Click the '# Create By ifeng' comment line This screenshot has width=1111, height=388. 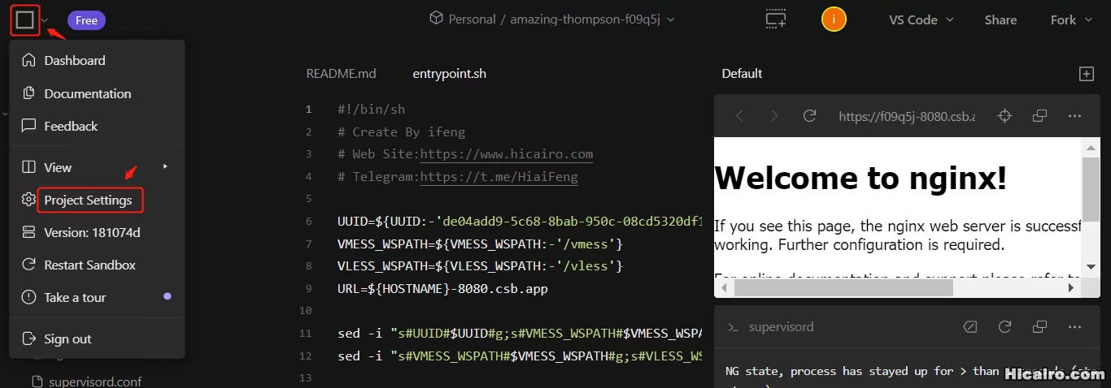401,131
